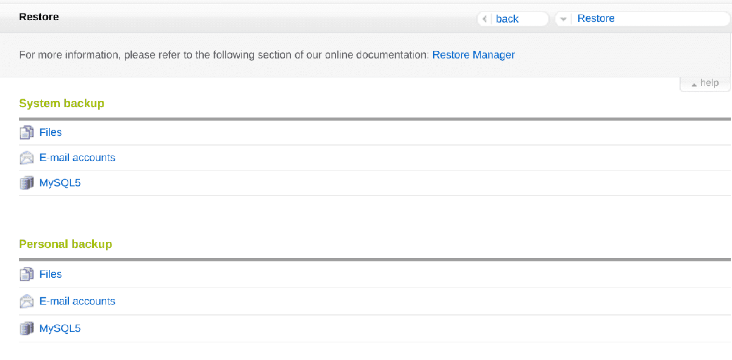Image resolution: width=732 pixels, height=360 pixels.
Task: Expand the help panel tab
Action: click(x=705, y=83)
